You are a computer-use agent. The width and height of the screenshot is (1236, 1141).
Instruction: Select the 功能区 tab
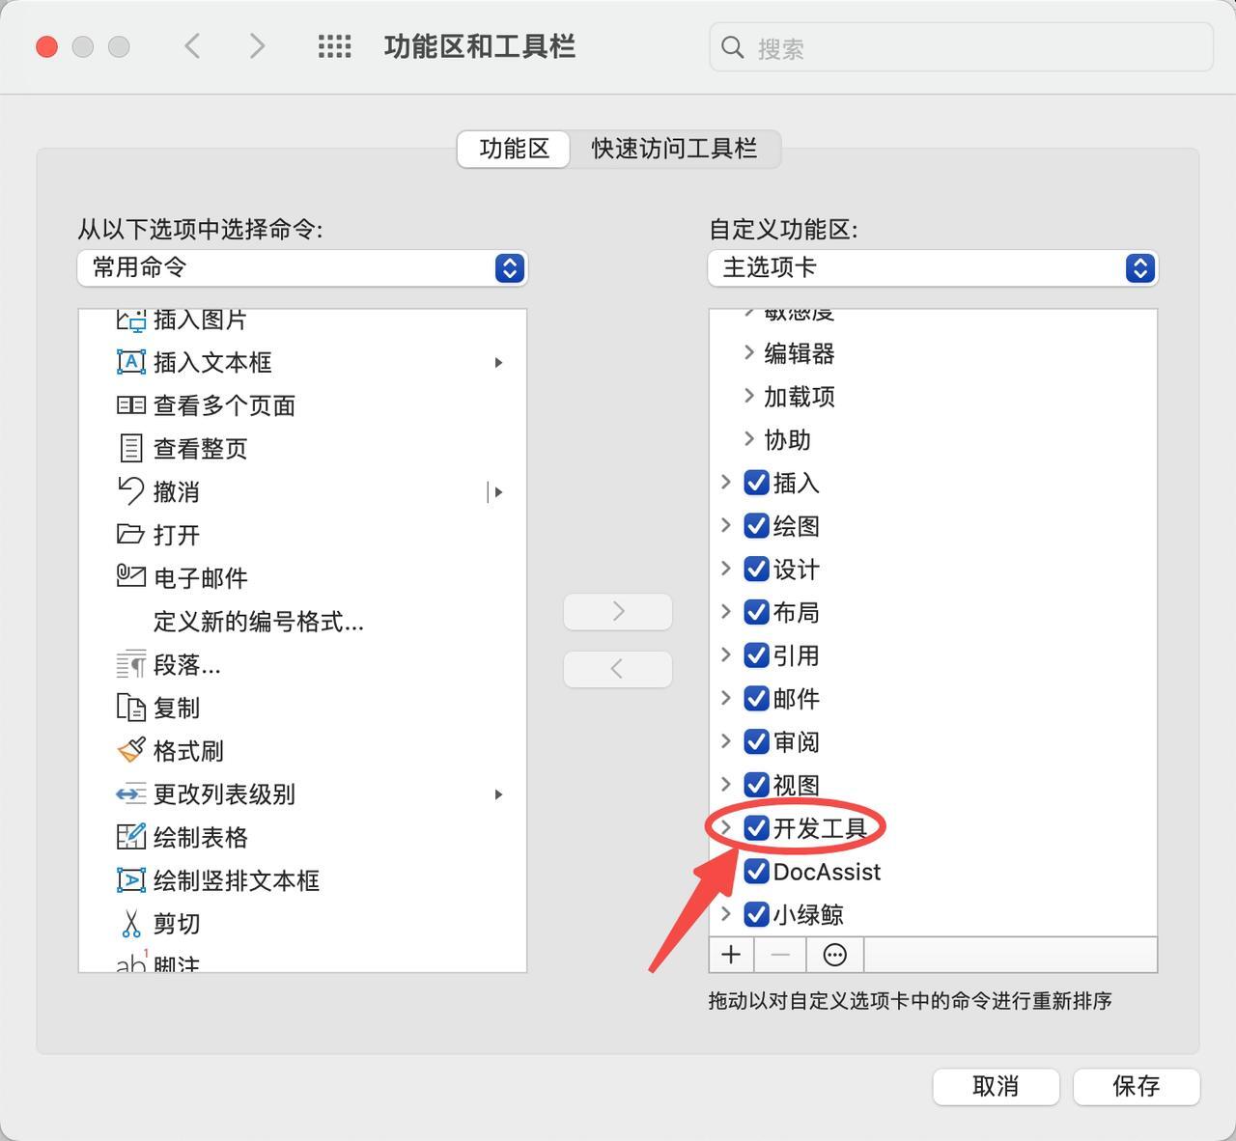tap(514, 149)
